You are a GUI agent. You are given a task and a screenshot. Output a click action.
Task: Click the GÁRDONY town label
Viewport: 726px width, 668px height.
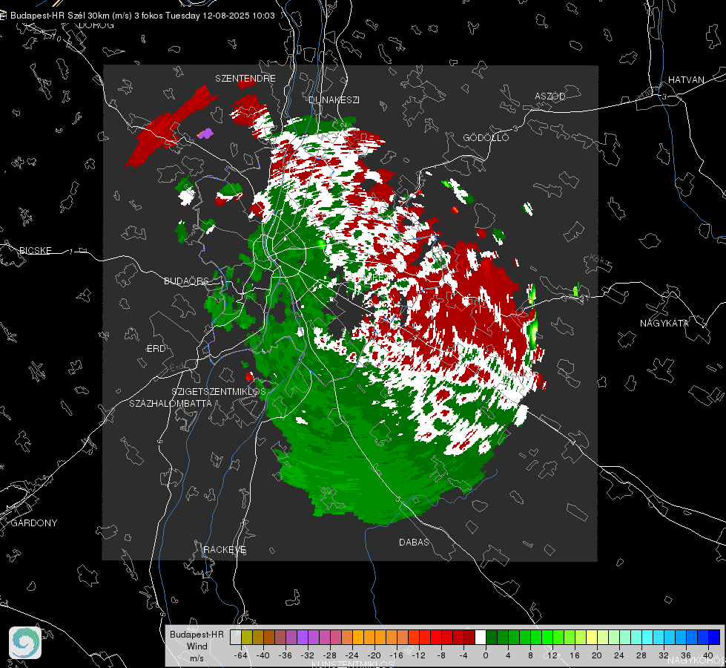[x=34, y=523]
